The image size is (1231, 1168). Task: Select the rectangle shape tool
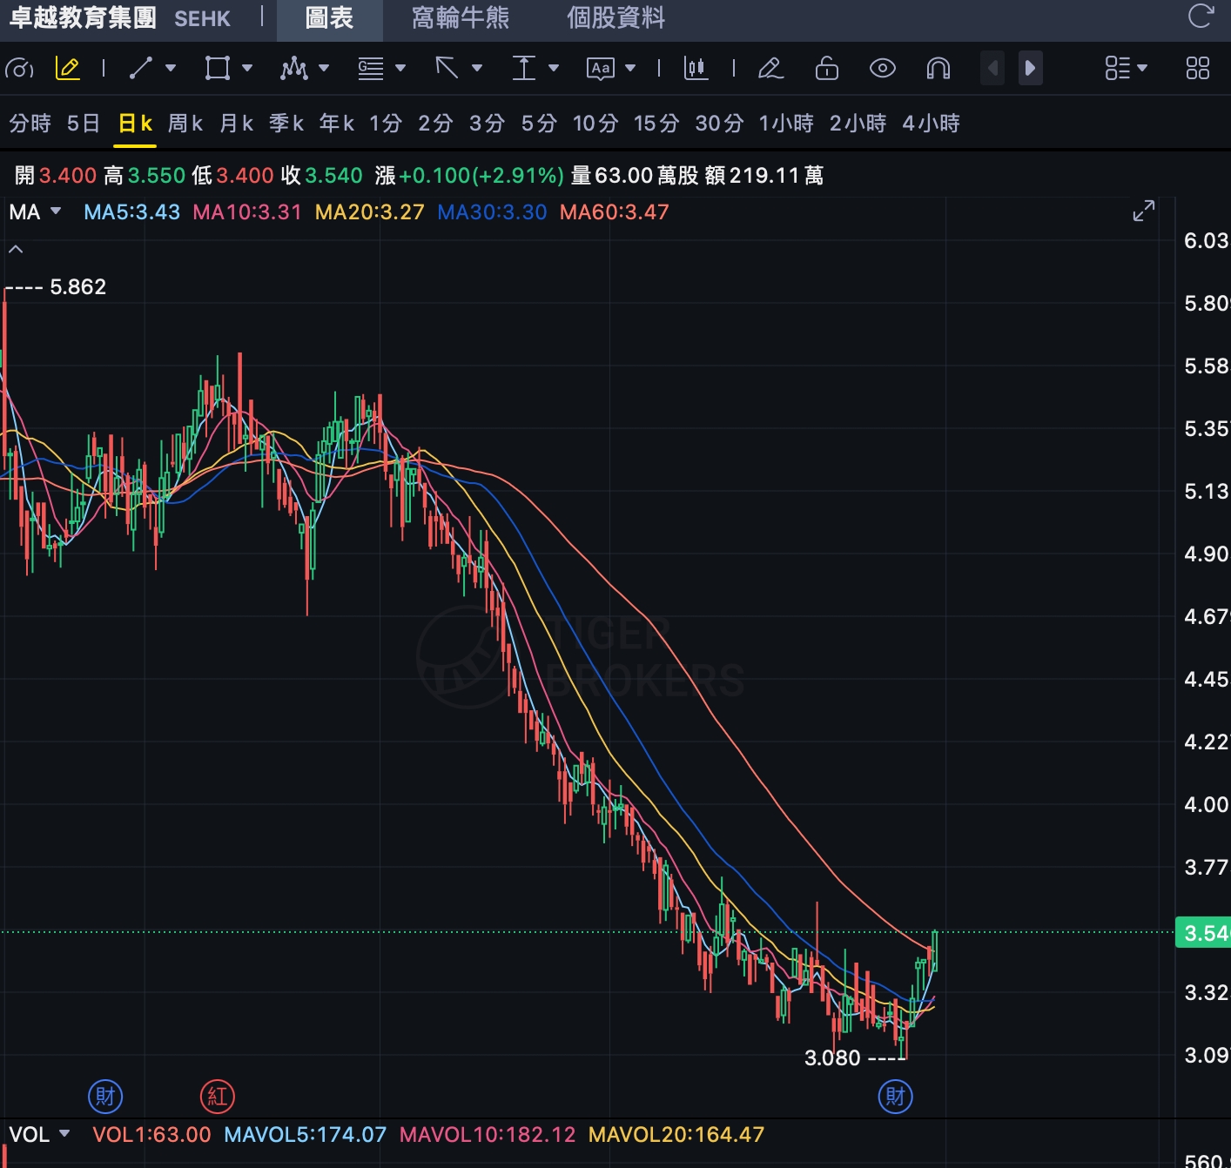click(217, 68)
